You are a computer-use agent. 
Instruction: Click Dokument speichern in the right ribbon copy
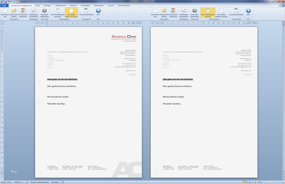(x=173, y=13)
